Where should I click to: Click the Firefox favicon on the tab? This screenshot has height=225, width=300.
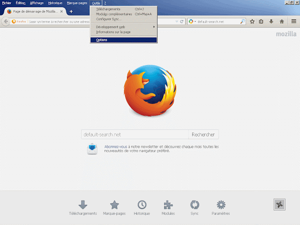[9, 11]
